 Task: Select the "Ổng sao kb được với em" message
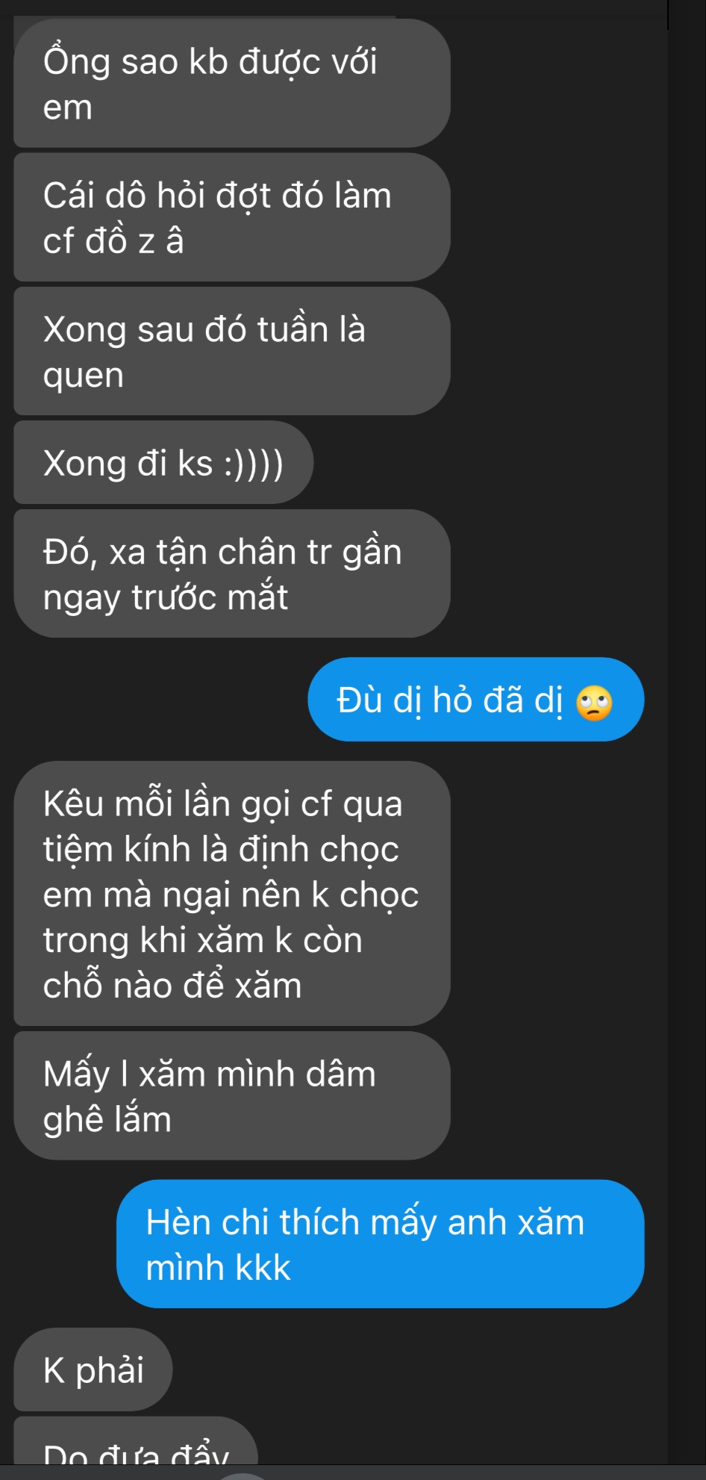click(232, 83)
